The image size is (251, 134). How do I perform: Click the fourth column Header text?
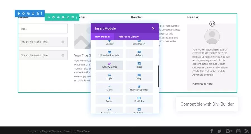[x=193, y=17]
